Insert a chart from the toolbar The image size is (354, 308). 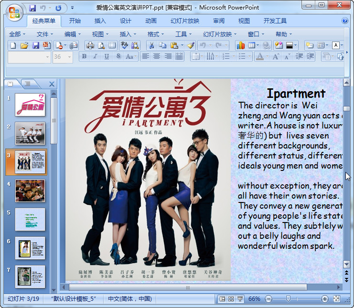(241, 45)
